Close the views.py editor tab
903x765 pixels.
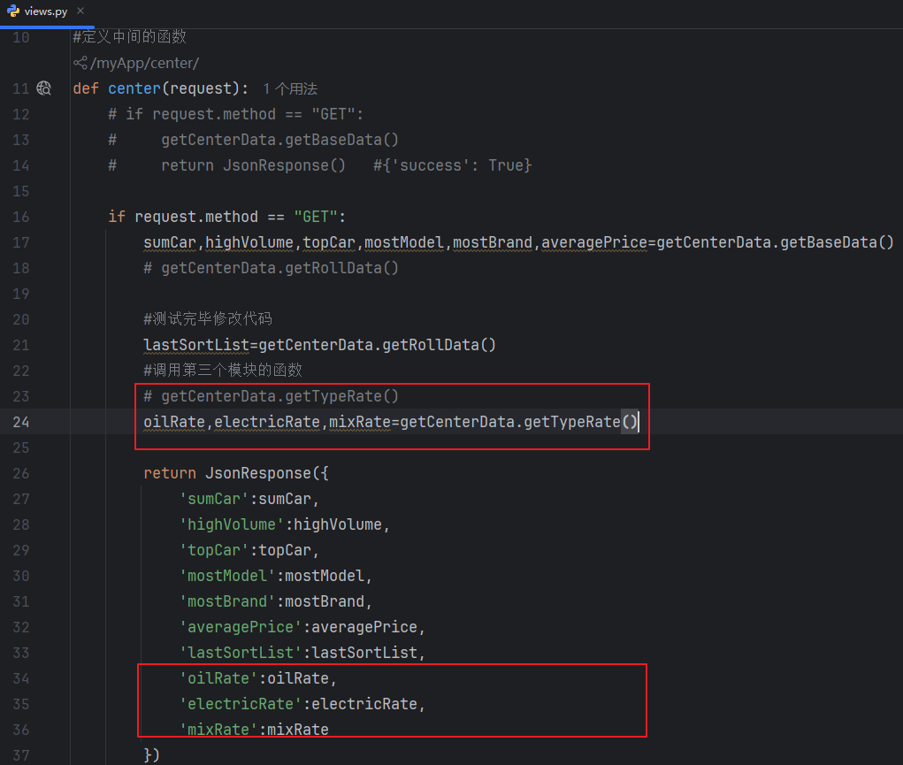pyautogui.click(x=80, y=11)
